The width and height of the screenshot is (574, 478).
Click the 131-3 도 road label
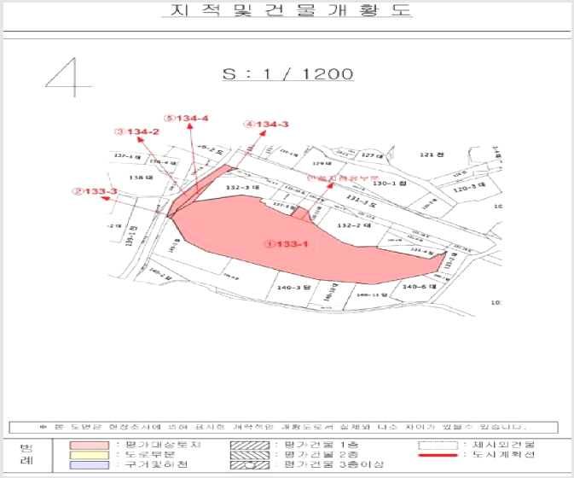tap(361, 201)
